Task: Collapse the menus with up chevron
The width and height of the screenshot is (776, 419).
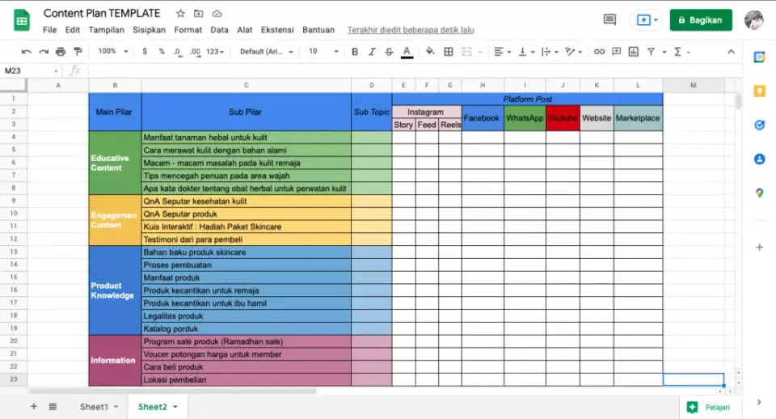Action: pyautogui.click(x=731, y=52)
